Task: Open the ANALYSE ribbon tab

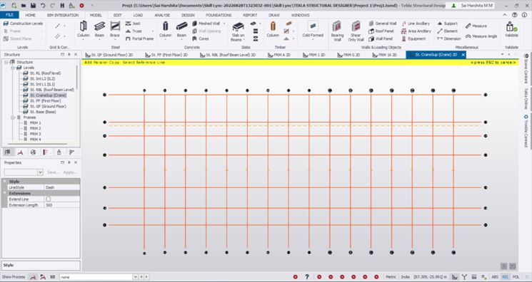Action: pos(162,15)
